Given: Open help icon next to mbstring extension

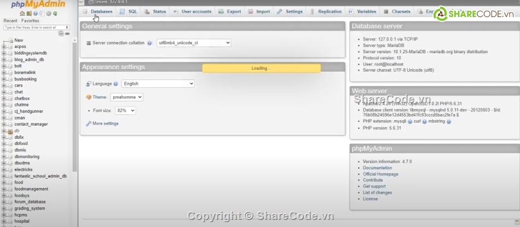Looking at the screenshot, I should 449,122.
